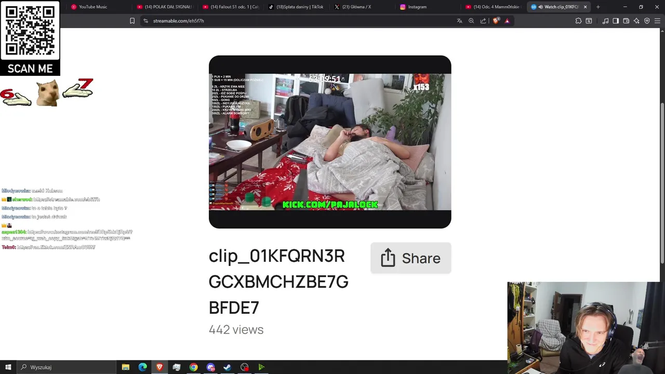665x374 pixels.
Task: Click the Wyszukaj taskbar search box
Action: (x=66, y=367)
